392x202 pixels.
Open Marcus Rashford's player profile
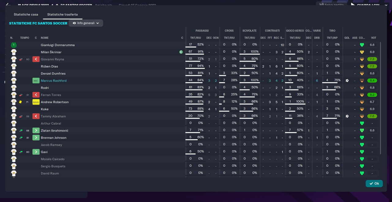[x=54, y=81]
